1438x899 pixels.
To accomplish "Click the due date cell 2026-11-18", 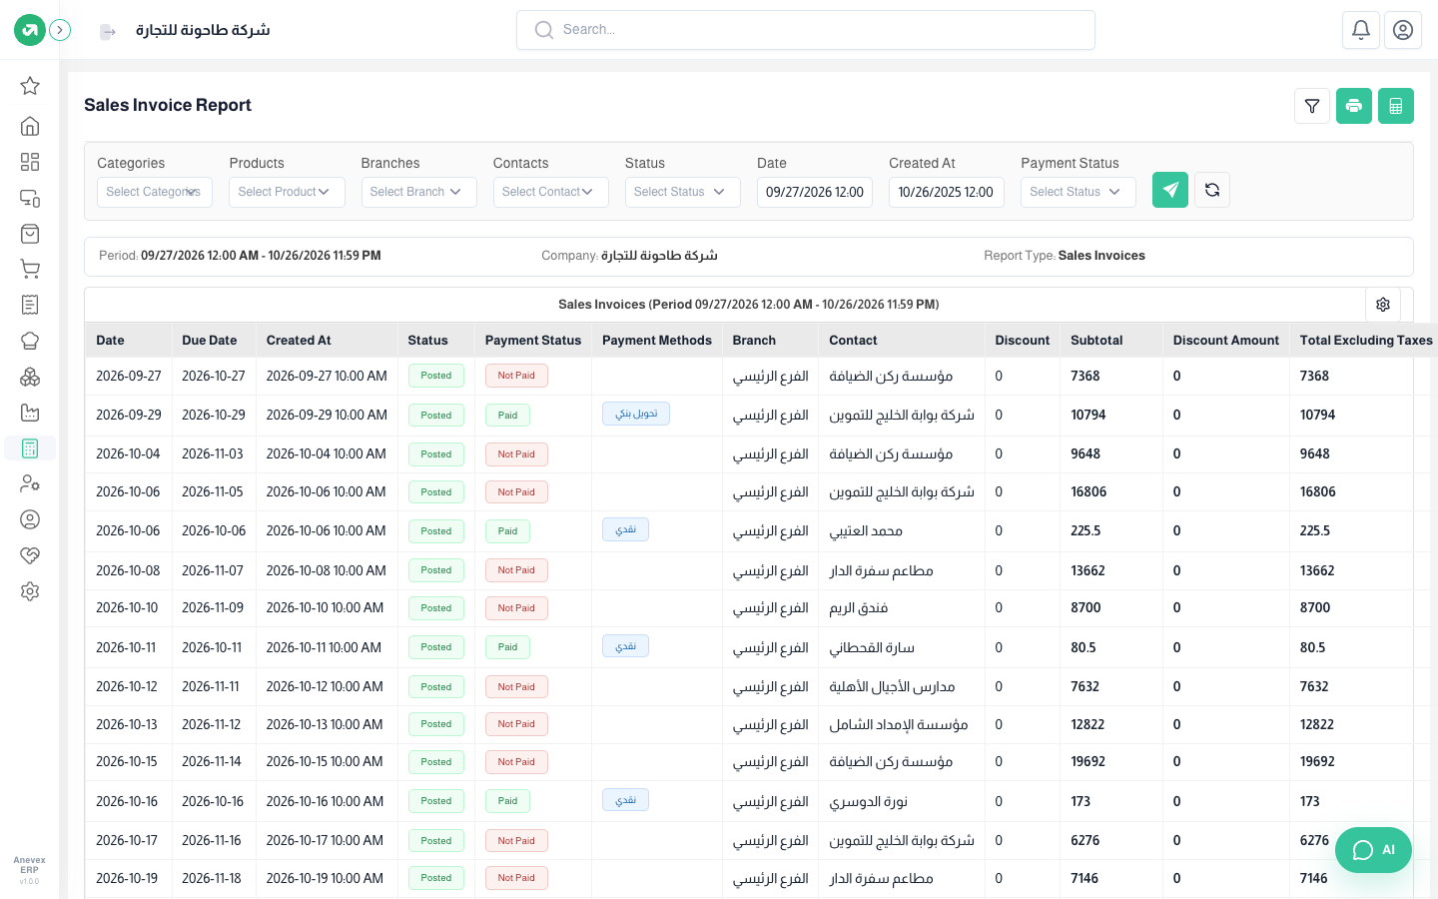I will (x=212, y=879).
